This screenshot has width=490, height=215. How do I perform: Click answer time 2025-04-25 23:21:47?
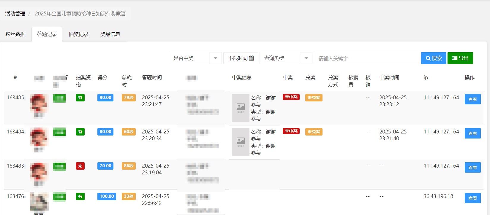pyautogui.click(x=156, y=101)
